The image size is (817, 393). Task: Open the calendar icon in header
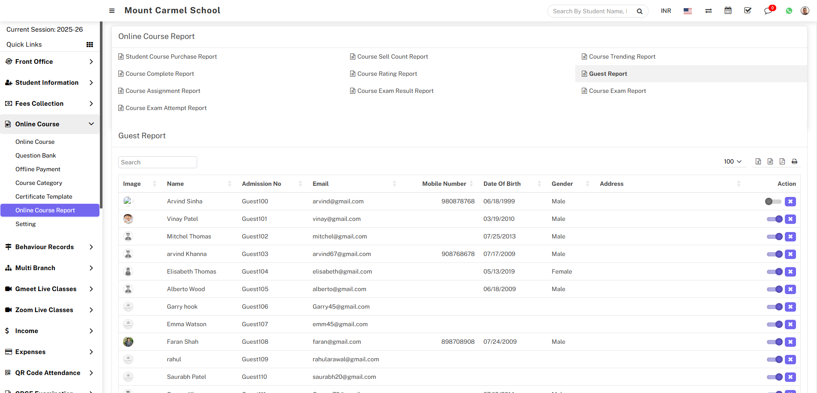(x=728, y=11)
